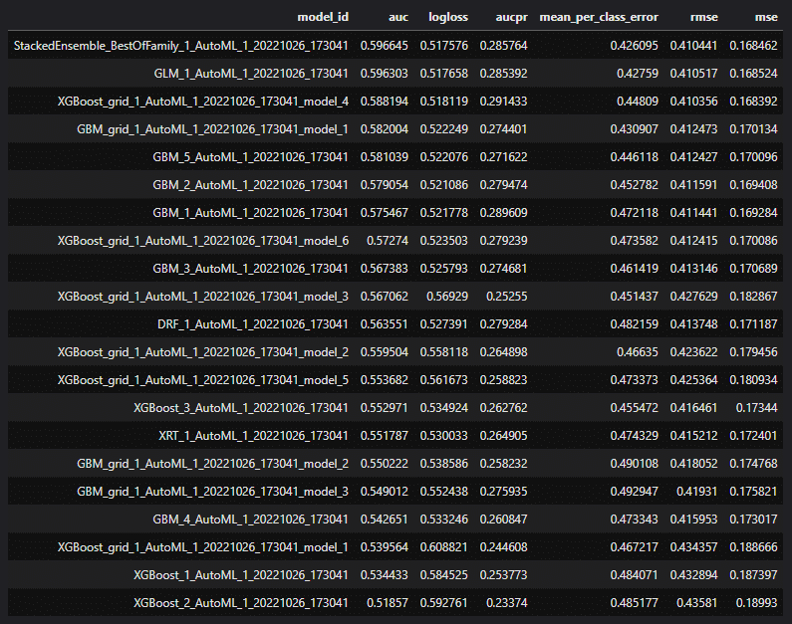
Task: Click logloss value 0.56929
Action: pyautogui.click(x=447, y=297)
